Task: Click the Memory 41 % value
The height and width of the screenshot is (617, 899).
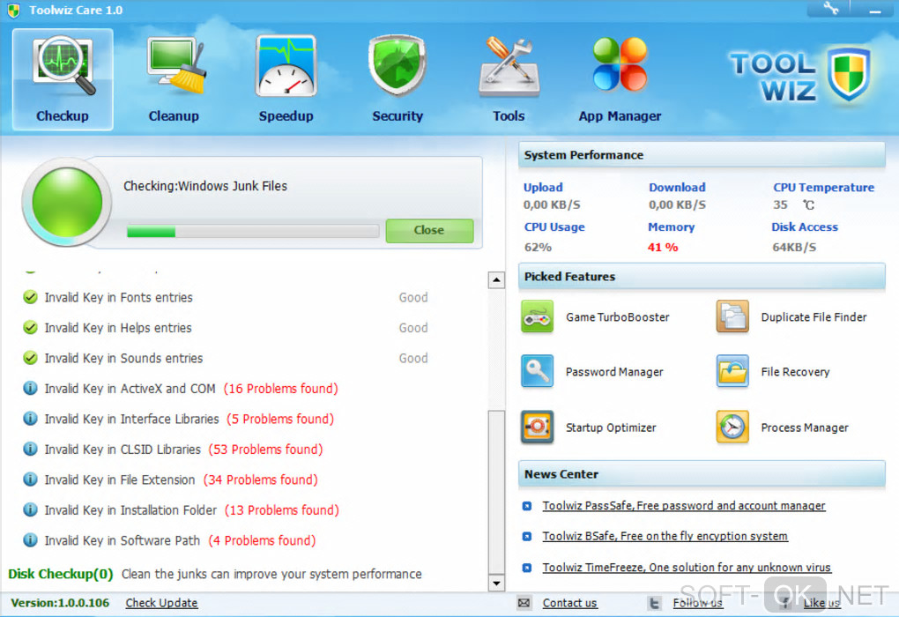Action: tap(663, 247)
